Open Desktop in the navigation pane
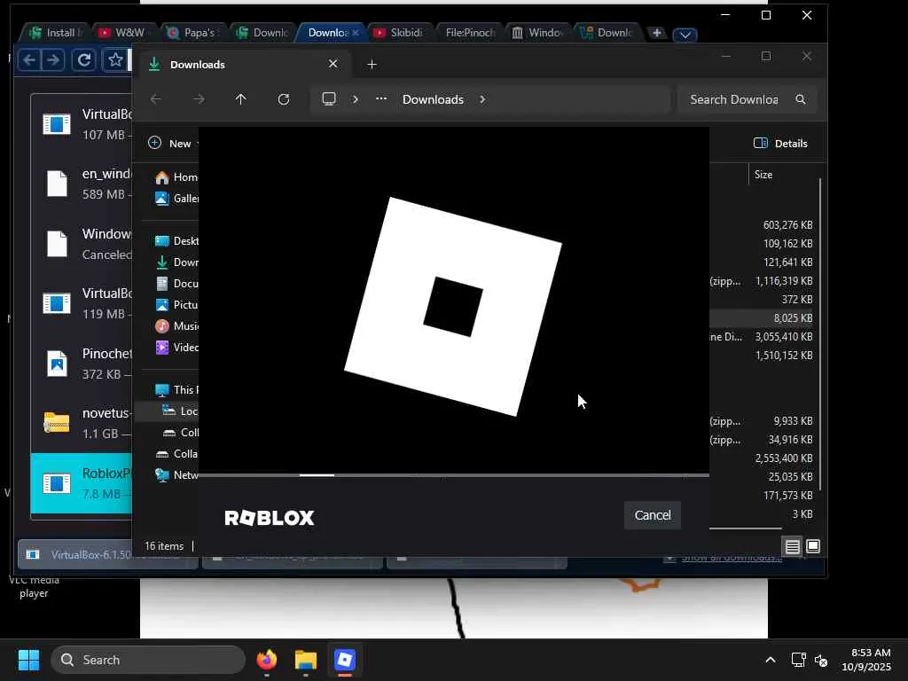 coord(176,241)
